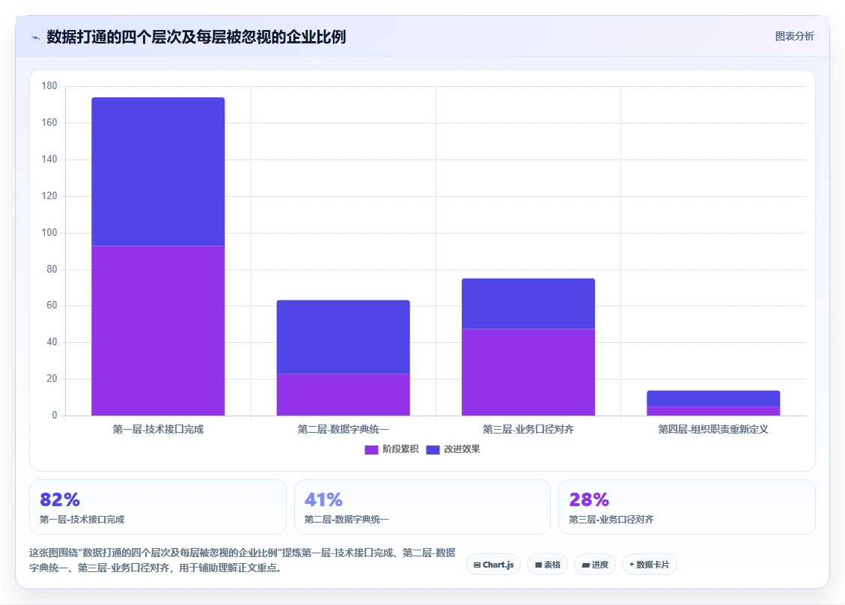Click the purple bar segment for 第三层-业务口径对齐
Screen dimensions: 845x605
[528, 372]
